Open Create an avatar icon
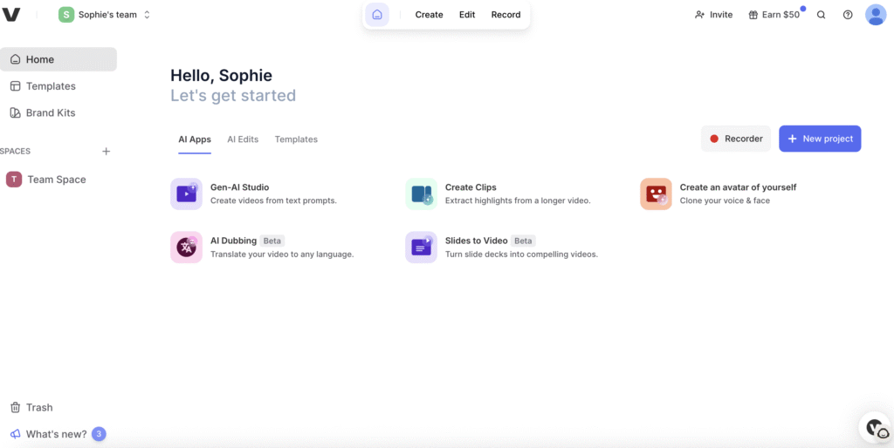The width and height of the screenshot is (894, 448). (656, 193)
